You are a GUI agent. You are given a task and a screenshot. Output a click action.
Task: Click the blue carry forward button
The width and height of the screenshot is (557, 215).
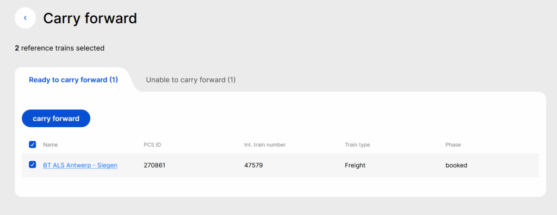tap(56, 119)
